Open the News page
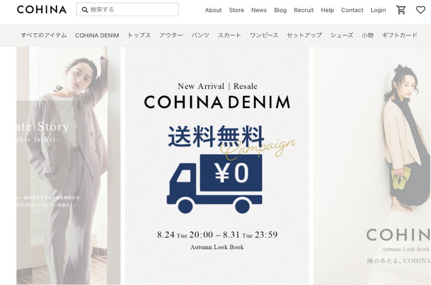Screen dimensions: 431x285 click(x=259, y=10)
